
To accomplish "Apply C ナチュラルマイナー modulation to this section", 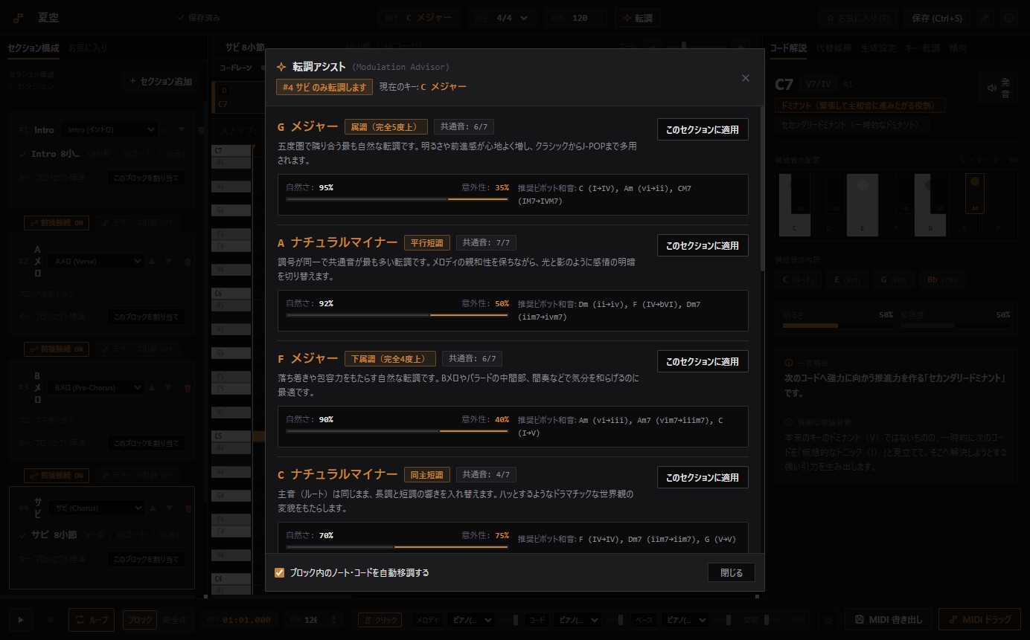I will pyautogui.click(x=703, y=477).
